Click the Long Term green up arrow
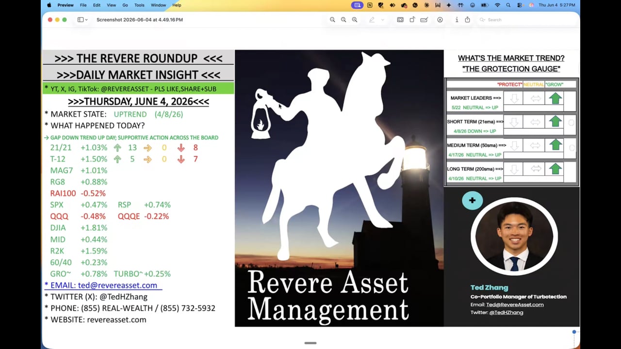This screenshot has width=621, height=349. pos(555,169)
